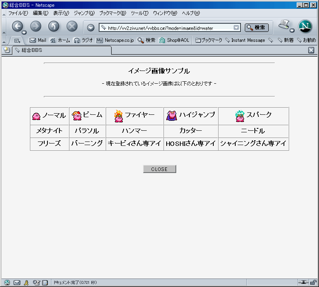Open the round dropdown left of the address bar

click(x=91, y=28)
